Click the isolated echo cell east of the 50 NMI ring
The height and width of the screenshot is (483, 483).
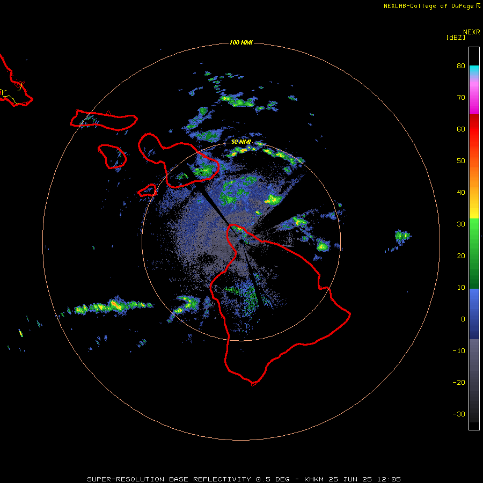[x=402, y=237]
